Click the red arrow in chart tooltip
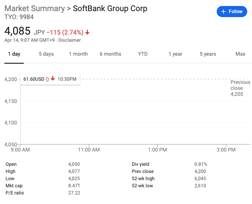Image resolution: width=252 pixels, height=204 pixels. (53, 79)
